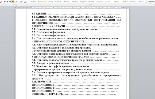This screenshot has height=99, width=155.
Task: Center the paragraph text
Action: [7, 2]
